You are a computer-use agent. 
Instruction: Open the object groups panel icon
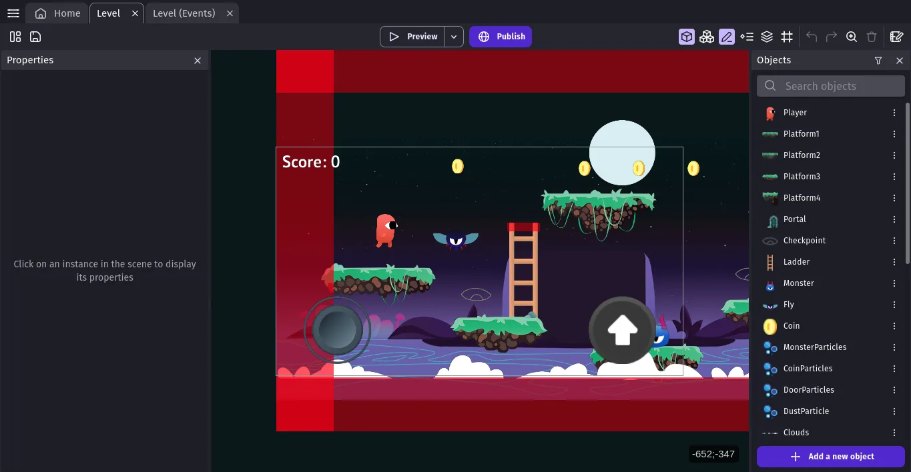[x=707, y=37]
